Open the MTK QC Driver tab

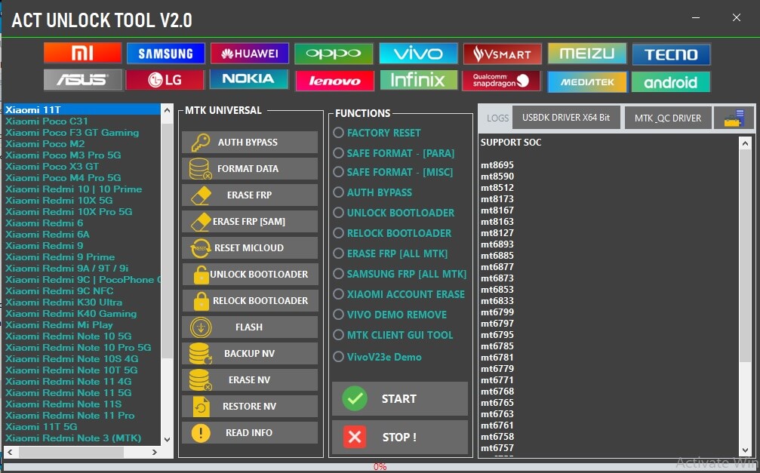[667, 118]
